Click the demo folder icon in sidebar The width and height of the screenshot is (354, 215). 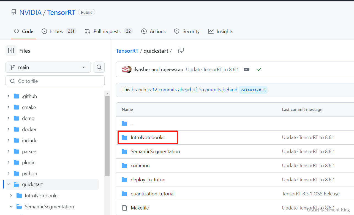pos(17,118)
